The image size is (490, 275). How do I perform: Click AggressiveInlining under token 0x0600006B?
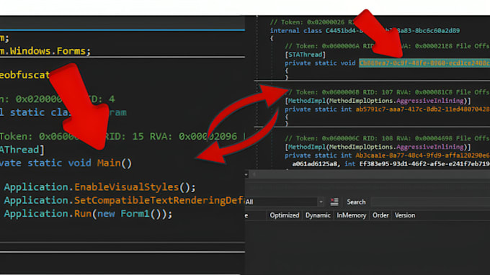coord(429,101)
